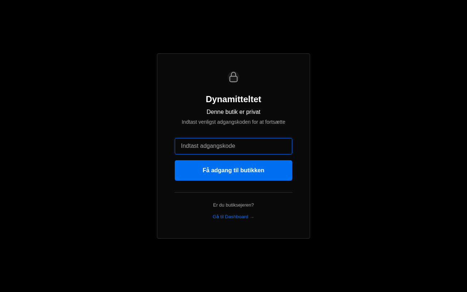Click the private store lock icon
Image resolution: width=467 pixels, height=292 pixels.
pos(233,77)
